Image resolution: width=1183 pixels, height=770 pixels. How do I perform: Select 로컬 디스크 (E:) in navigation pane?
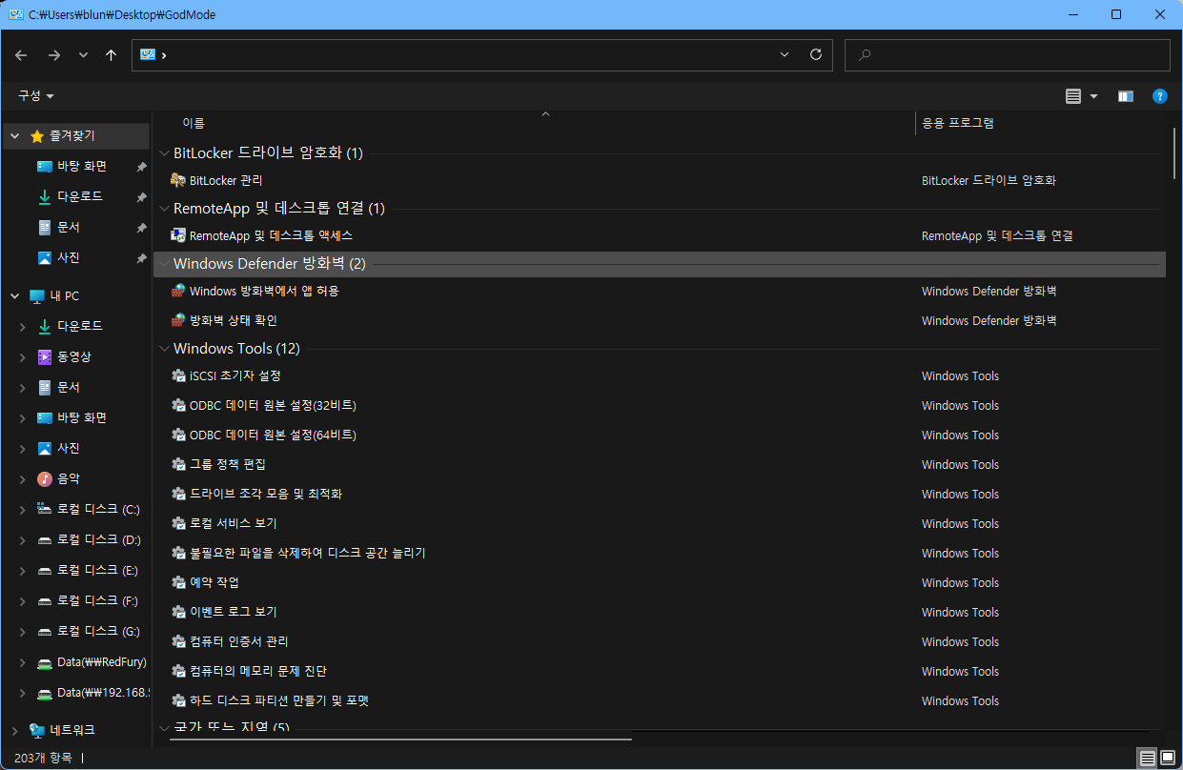pos(88,571)
